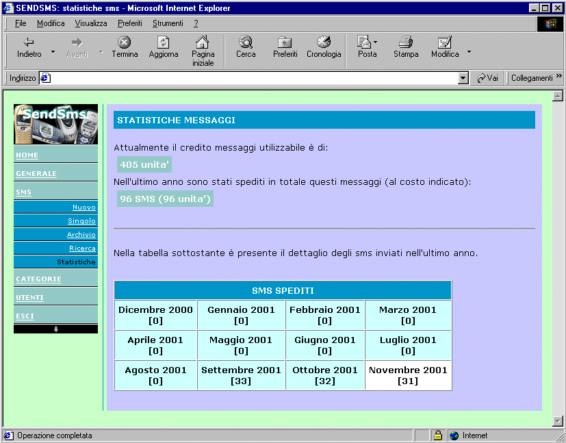
Task: Click 'Operazione completata' in status bar
Action: (x=55, y=435)
